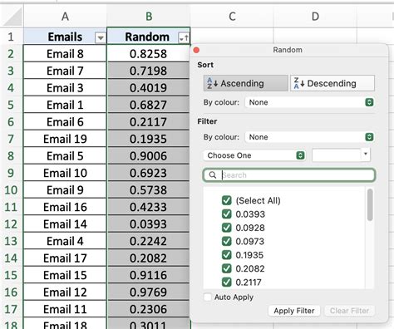Image resolution: width=394 pixels, height=329 pixels.
Task: Uncheck the 0.0928 filter checkbox
Action: click(x=227, y=228)
